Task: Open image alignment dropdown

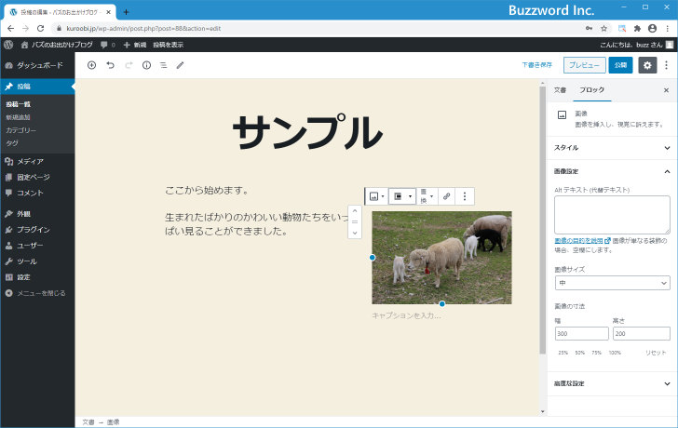Action: pos(401,196)
